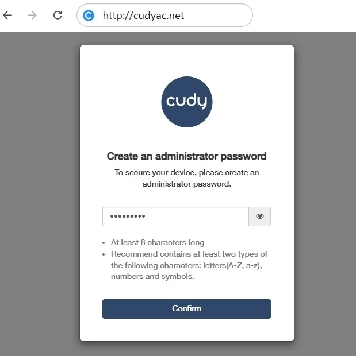Click the 'To secure your device' instruction text

pyautogui.click(x=187, y=172)
